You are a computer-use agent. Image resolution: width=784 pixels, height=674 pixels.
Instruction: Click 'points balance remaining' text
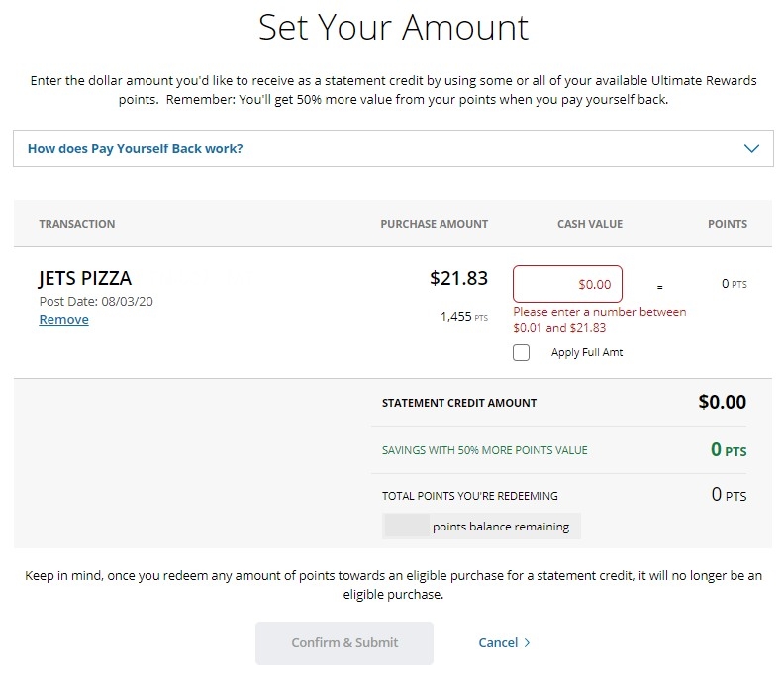tap(500, 527)
